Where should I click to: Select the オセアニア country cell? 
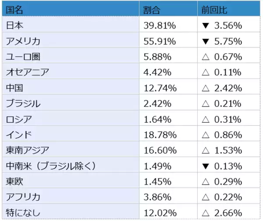(x=26, y=72)
